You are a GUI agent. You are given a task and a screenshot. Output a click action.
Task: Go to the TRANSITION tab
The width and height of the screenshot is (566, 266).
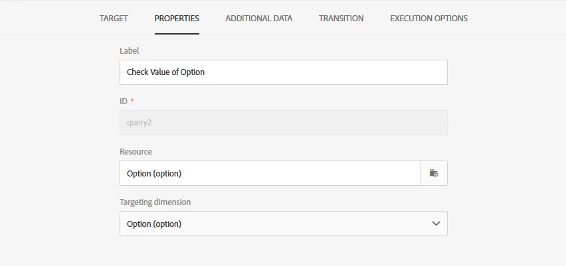[x=341, y=19]
